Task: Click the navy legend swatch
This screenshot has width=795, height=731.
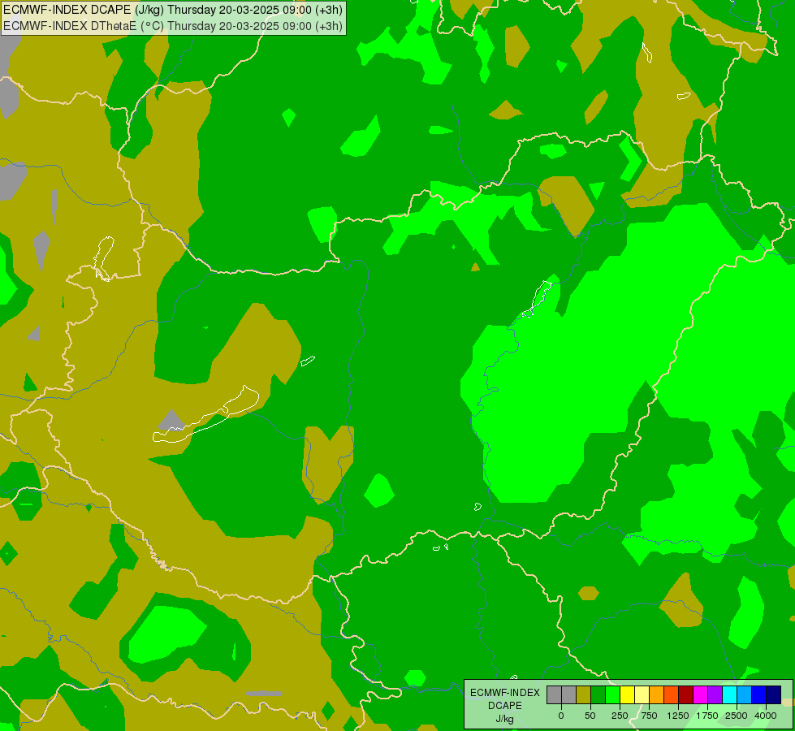Action: point(774,694)
